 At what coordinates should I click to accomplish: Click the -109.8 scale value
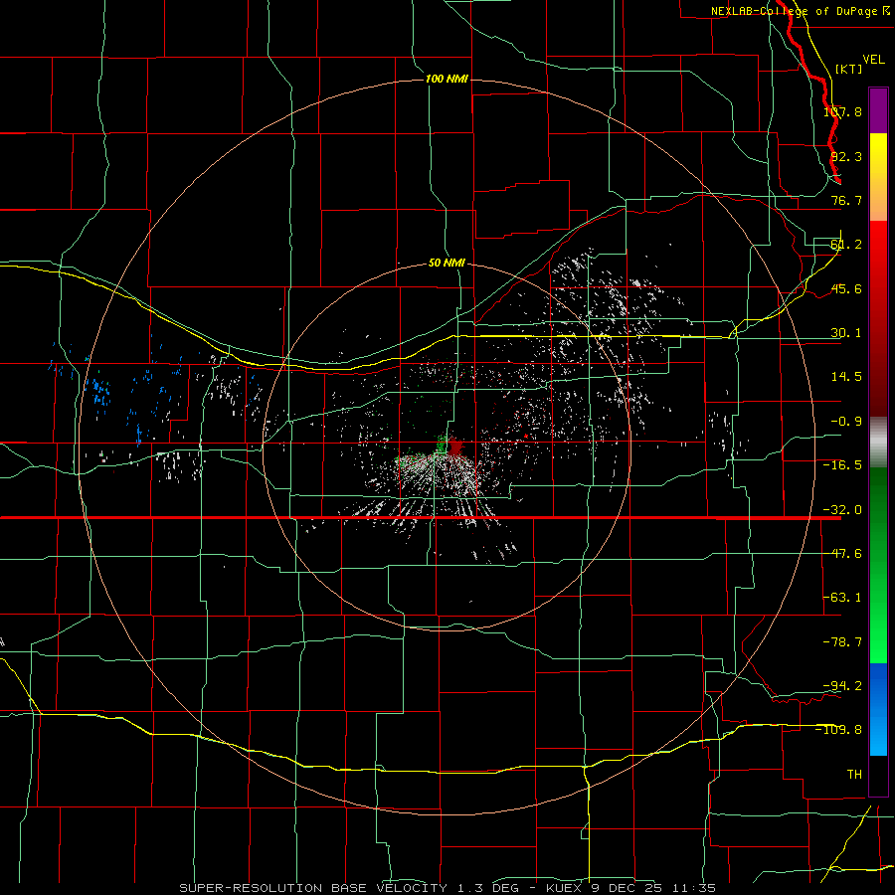(x=839, y=730)
